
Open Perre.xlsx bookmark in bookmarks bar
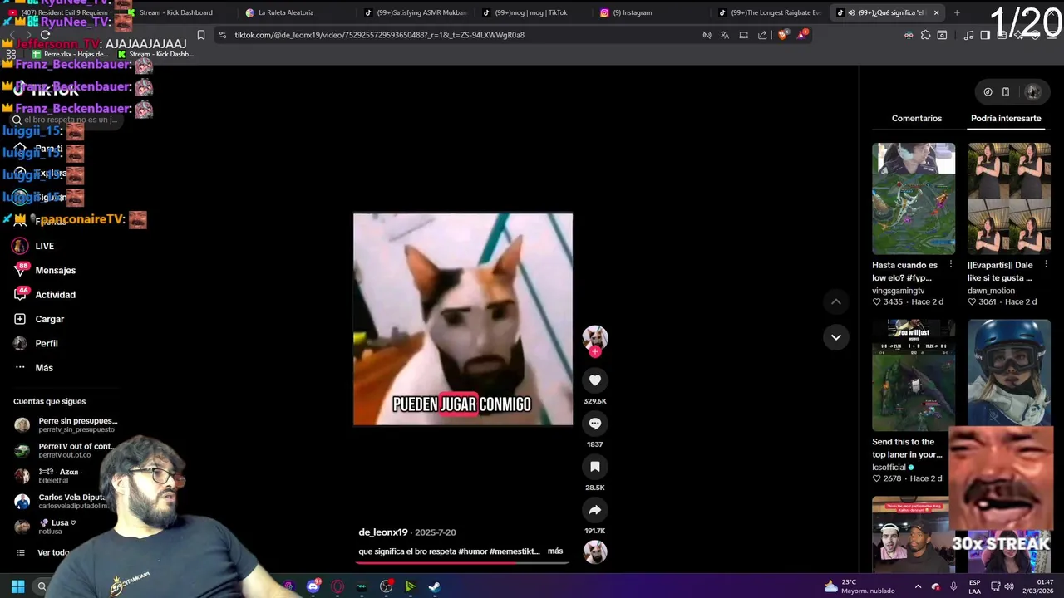pos(70,54)
